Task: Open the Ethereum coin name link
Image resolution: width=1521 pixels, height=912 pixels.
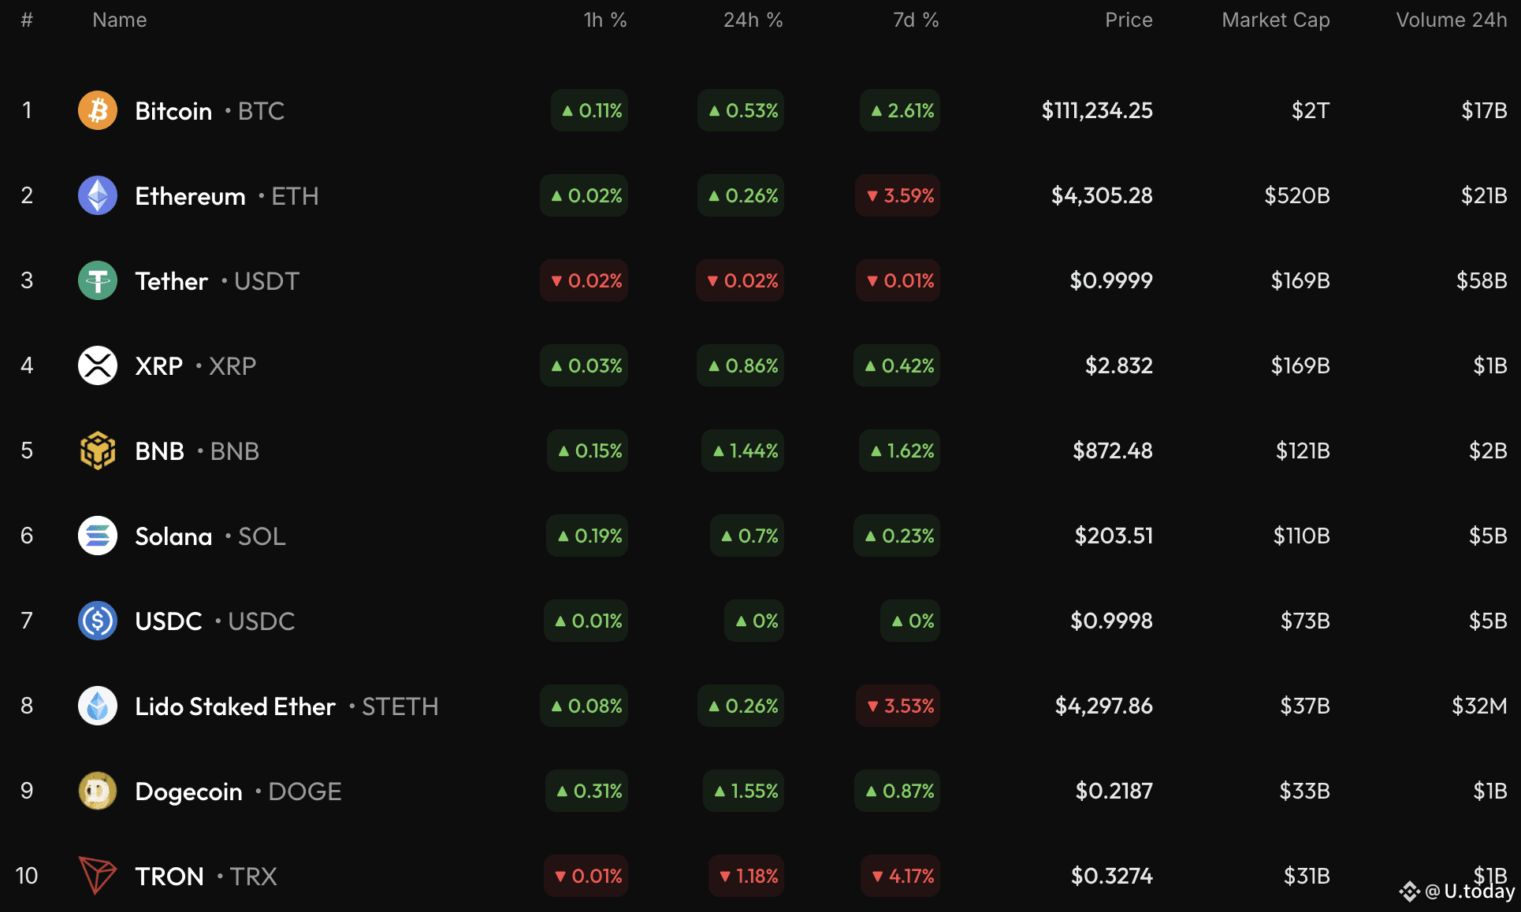Action: coord(190,196)
